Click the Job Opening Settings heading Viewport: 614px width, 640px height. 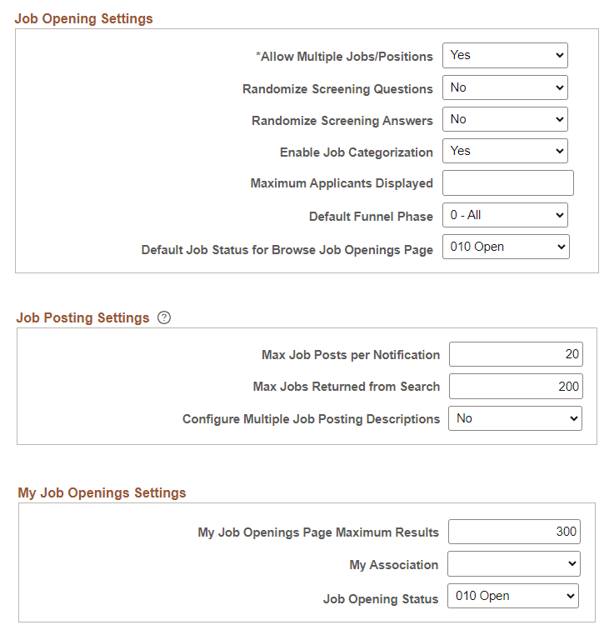click(x=83, y=19)
